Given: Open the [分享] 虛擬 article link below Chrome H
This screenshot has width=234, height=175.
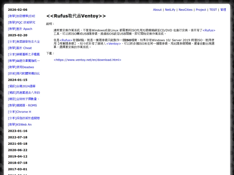Looking at the screenshot, I should click(24, 118).
